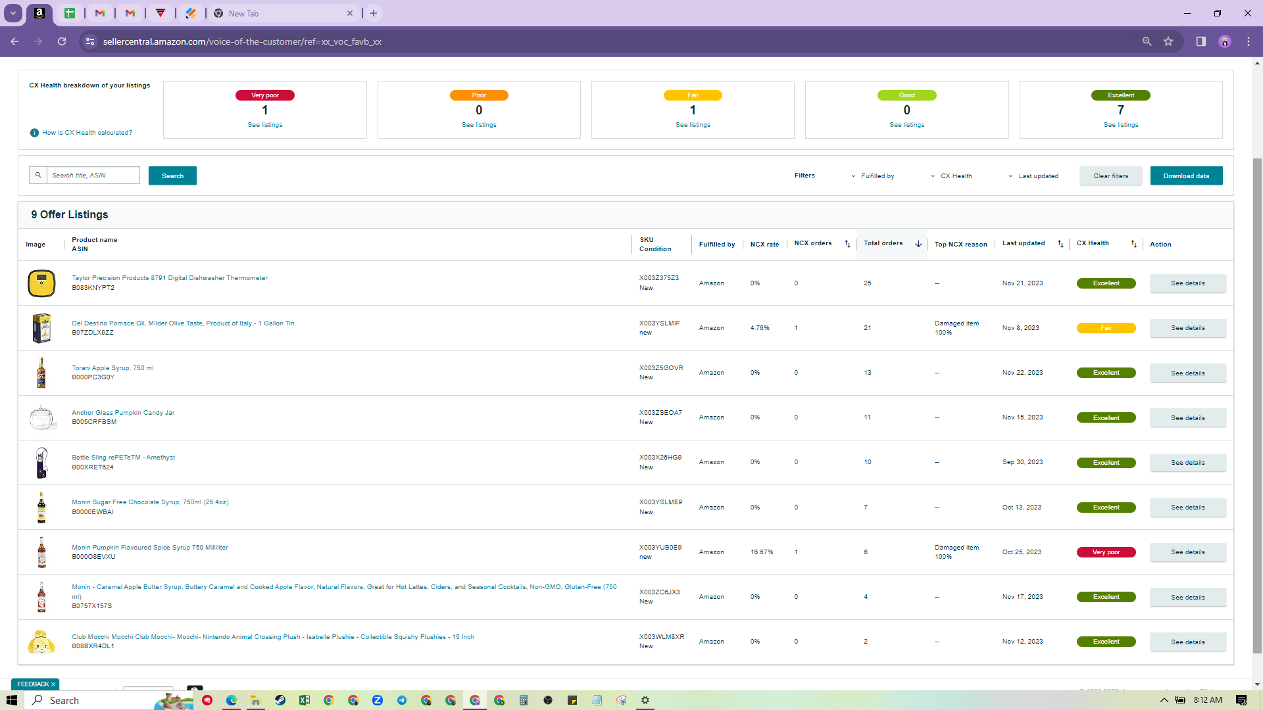Screen dimensions: 1263x710
Task: See details for Monin Pumpkin Spice Syrup
Action: coord(1187,552)
